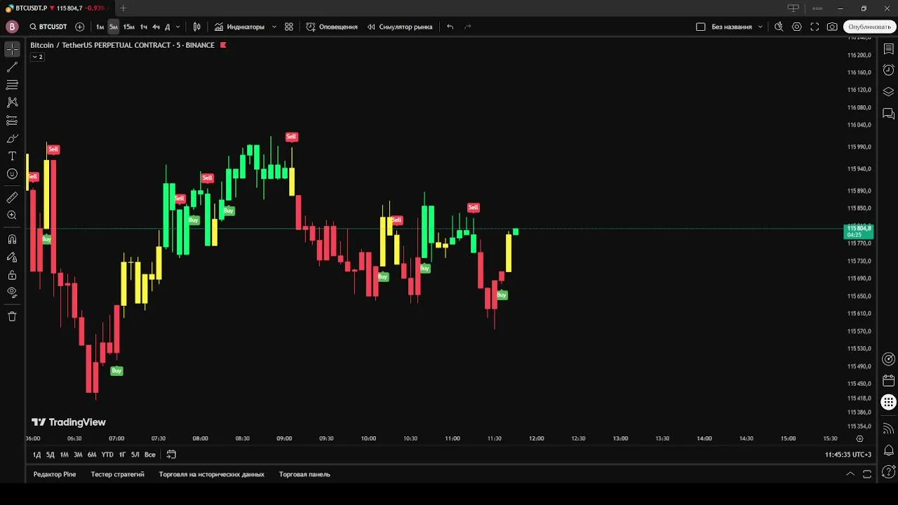Open the target-shaped hotlists icon
The width and height of the screenshot is (898, 505).
[x=888, y=359]
